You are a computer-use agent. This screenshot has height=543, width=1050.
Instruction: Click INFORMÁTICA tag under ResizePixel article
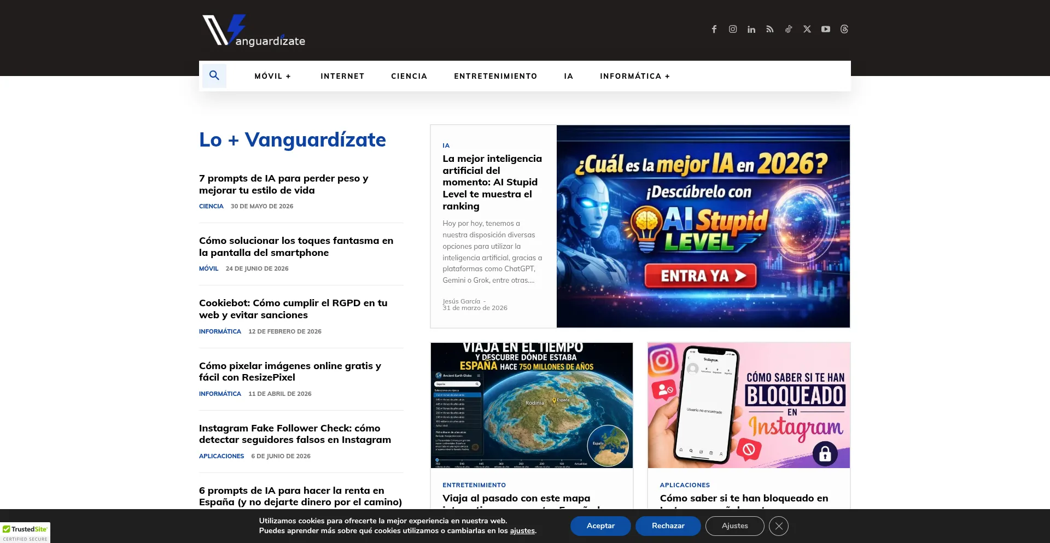[x=220, y=394]
